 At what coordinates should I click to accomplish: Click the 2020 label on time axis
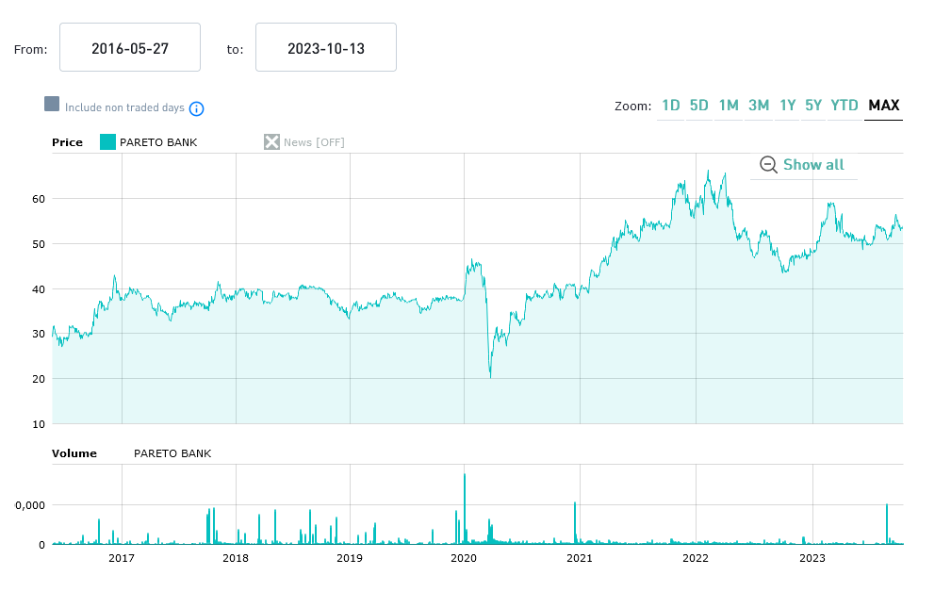[464, 558]
